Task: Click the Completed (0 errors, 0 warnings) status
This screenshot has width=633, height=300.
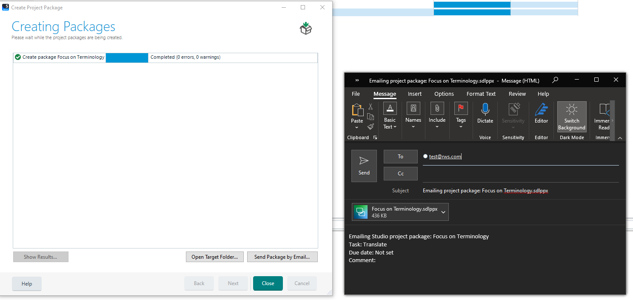Action: pyautogui.click(x=185, y=57)
